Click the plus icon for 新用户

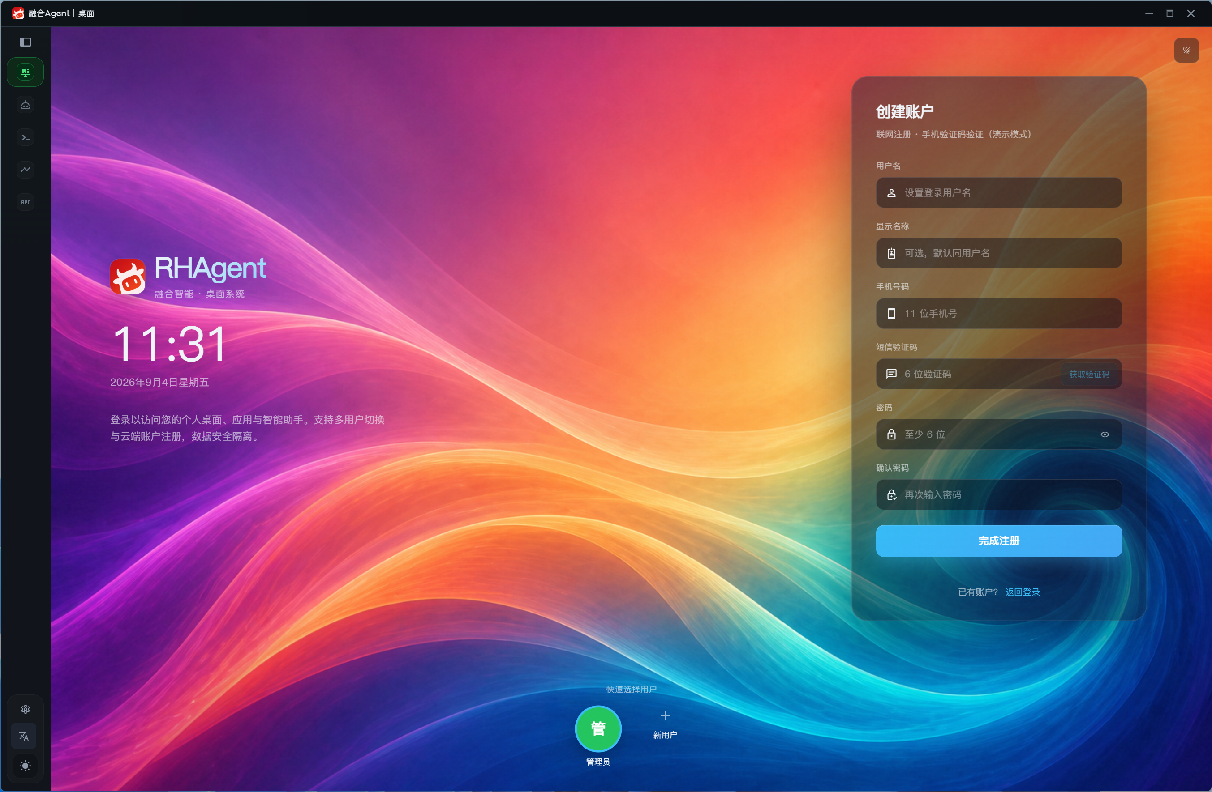click(x=665, y=715)
